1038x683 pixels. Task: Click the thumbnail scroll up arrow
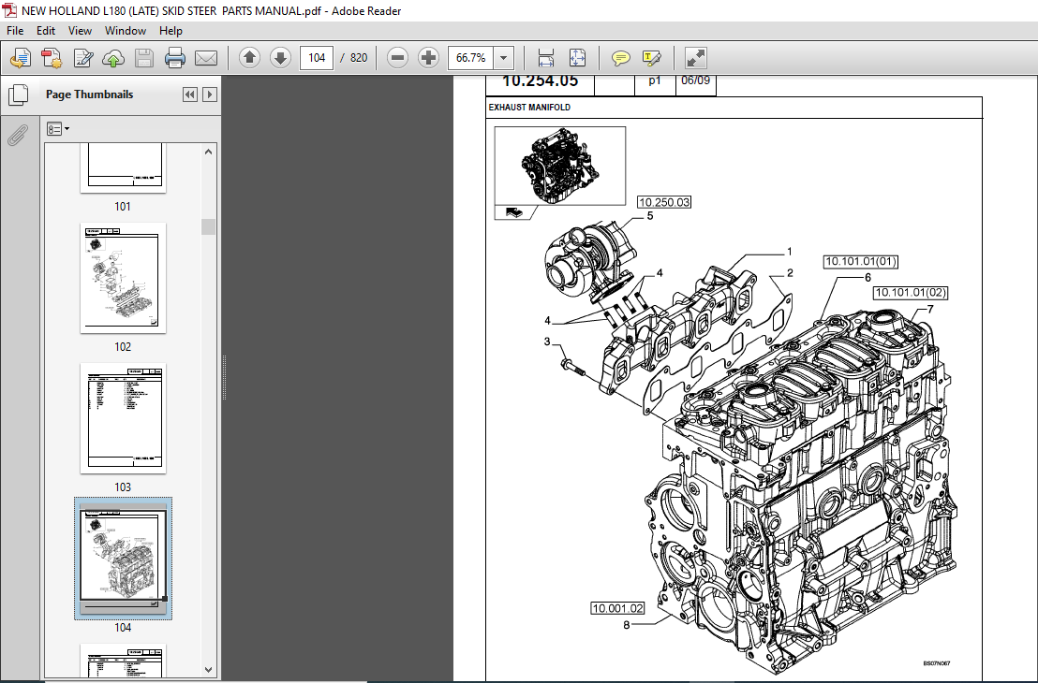click(209, 152)
